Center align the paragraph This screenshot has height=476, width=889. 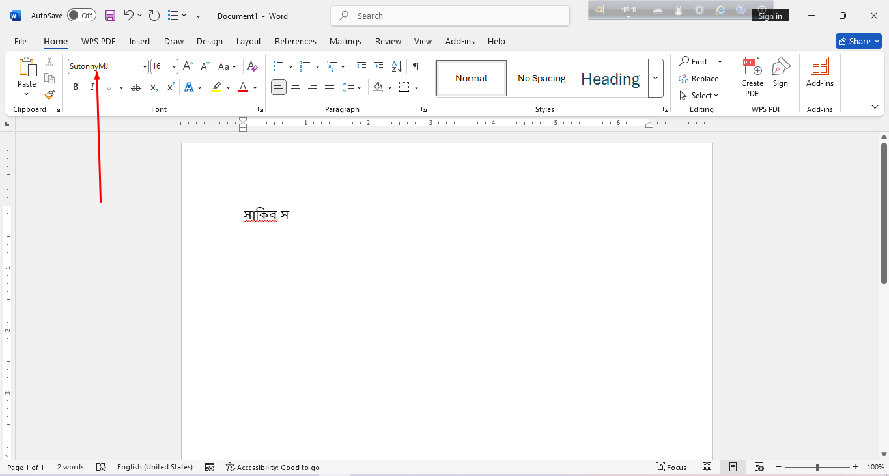[296, 87]
